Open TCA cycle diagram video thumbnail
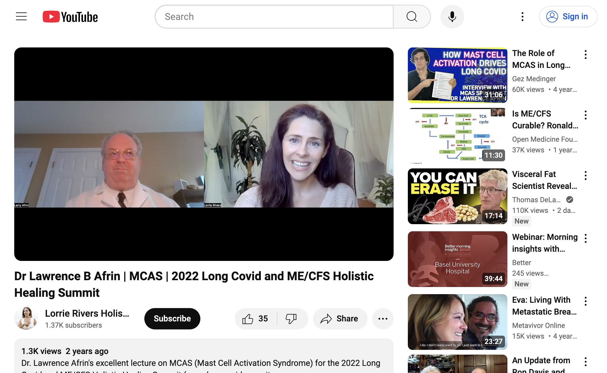 click(x=457, y=136)
